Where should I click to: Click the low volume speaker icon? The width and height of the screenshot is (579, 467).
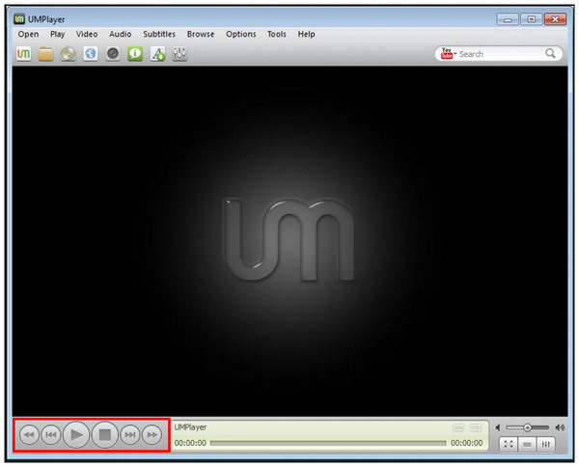point(498,427)
